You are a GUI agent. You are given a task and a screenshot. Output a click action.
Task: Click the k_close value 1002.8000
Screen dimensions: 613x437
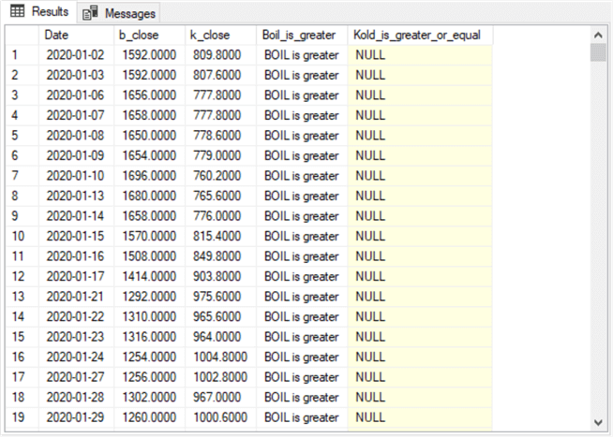(x=220, y=377)
